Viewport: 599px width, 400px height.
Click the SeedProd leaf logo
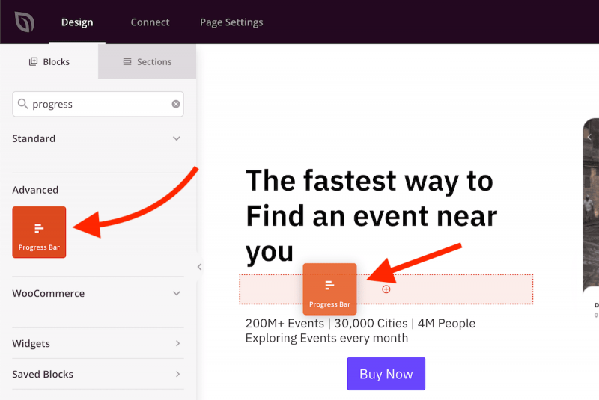[x=25, y=22]
